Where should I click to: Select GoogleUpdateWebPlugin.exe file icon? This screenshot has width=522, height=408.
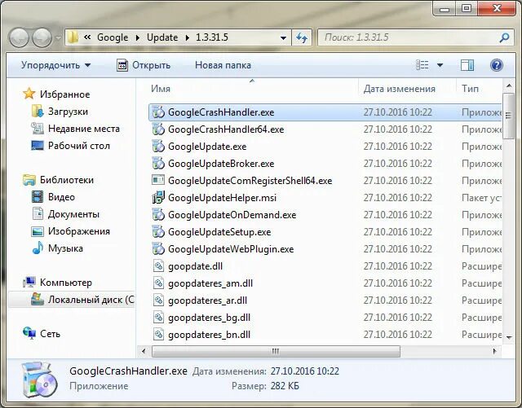(x=158, y=248)
